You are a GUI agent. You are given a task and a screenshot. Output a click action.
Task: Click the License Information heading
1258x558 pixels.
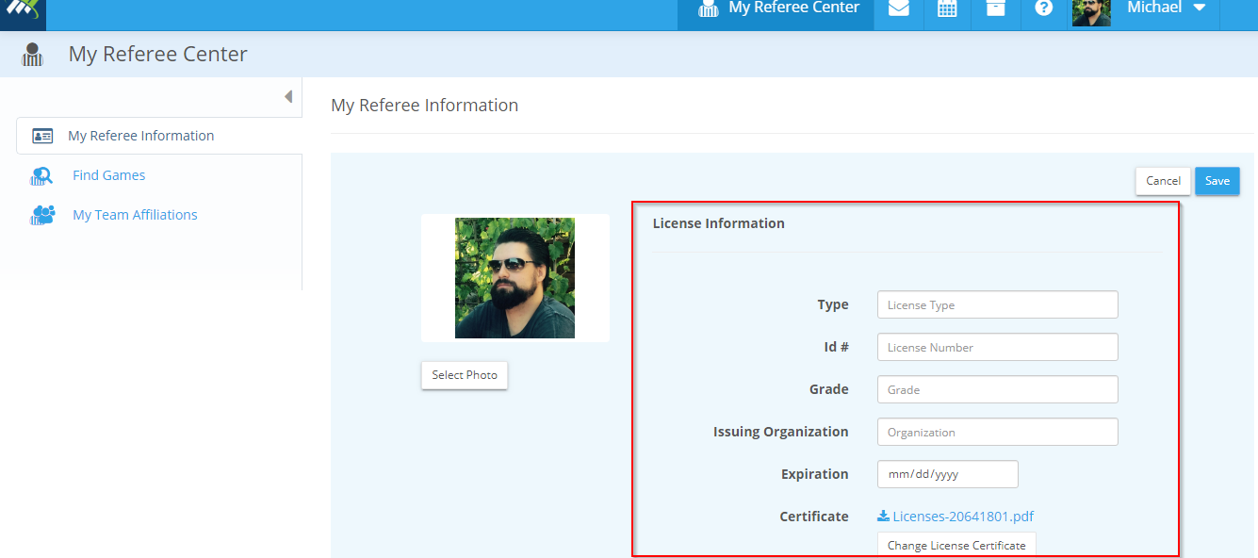718,223
